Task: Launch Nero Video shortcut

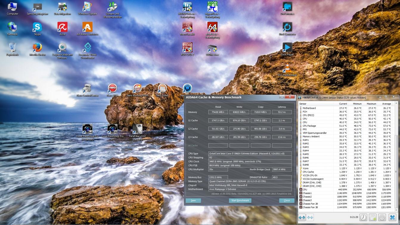Action: tap(162, 90)
